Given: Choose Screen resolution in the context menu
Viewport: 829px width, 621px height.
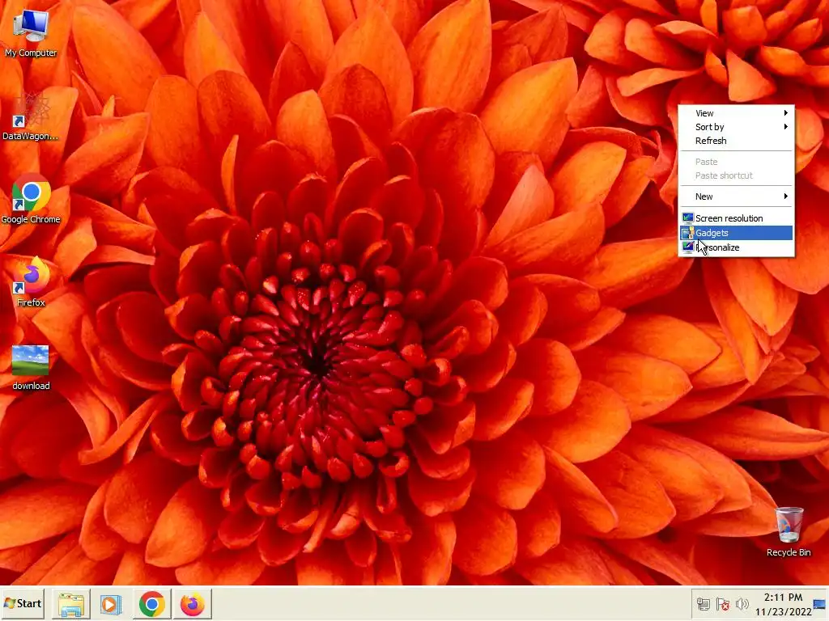Looking at the screenshot, I should (736, 218).
